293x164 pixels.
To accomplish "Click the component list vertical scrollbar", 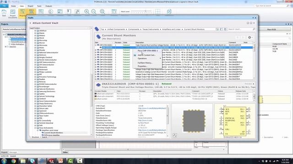I will [x=254, y=61].
